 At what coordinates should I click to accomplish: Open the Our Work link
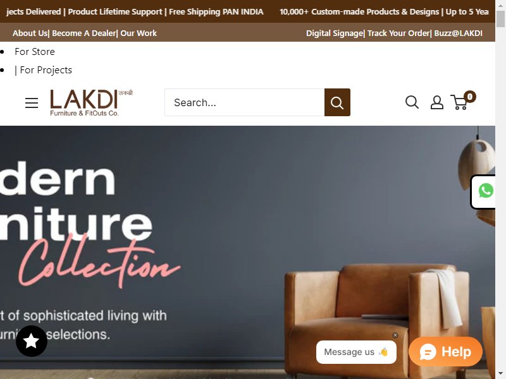(x=139, y=33)
